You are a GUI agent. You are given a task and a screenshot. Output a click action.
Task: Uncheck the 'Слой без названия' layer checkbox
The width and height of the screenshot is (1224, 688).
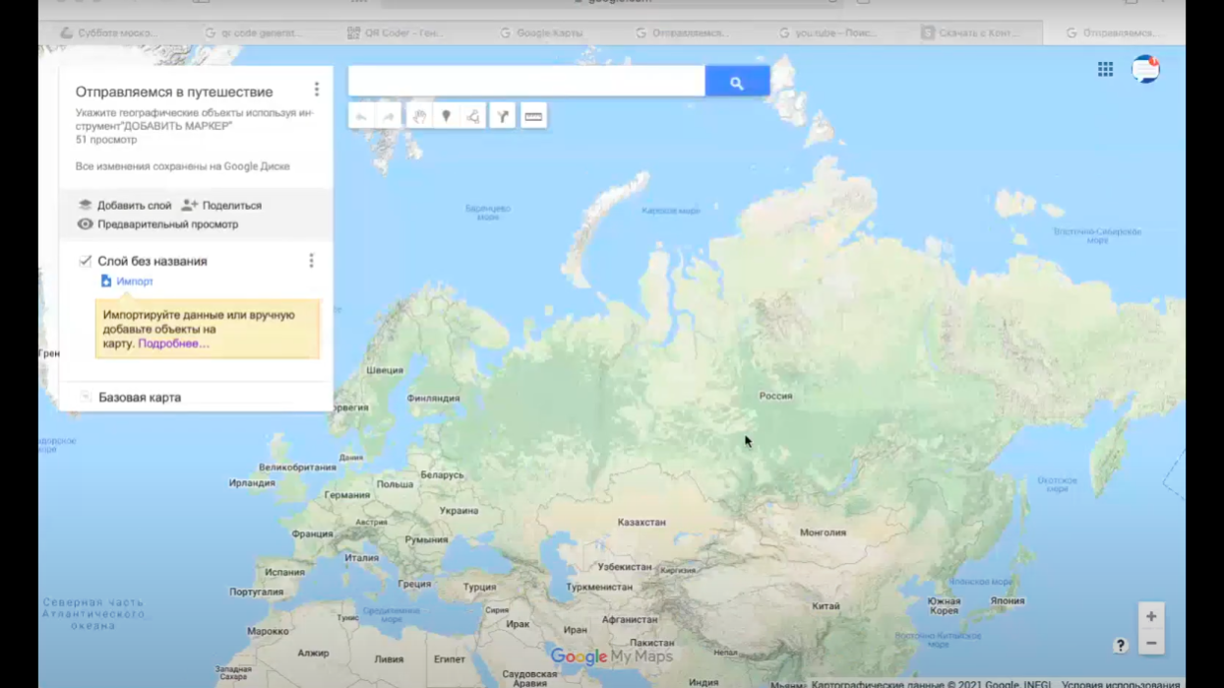(86, 262)
